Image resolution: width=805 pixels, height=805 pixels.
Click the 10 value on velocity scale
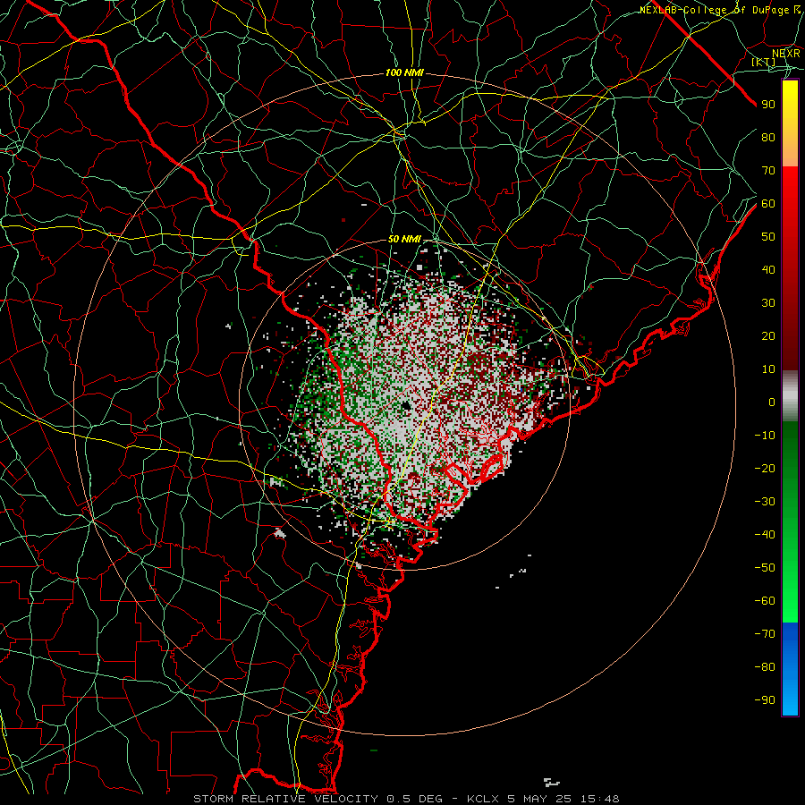pos(768,369)
